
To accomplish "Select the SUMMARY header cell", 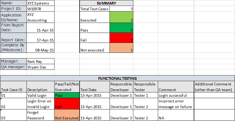I will (x=106, y=4).
